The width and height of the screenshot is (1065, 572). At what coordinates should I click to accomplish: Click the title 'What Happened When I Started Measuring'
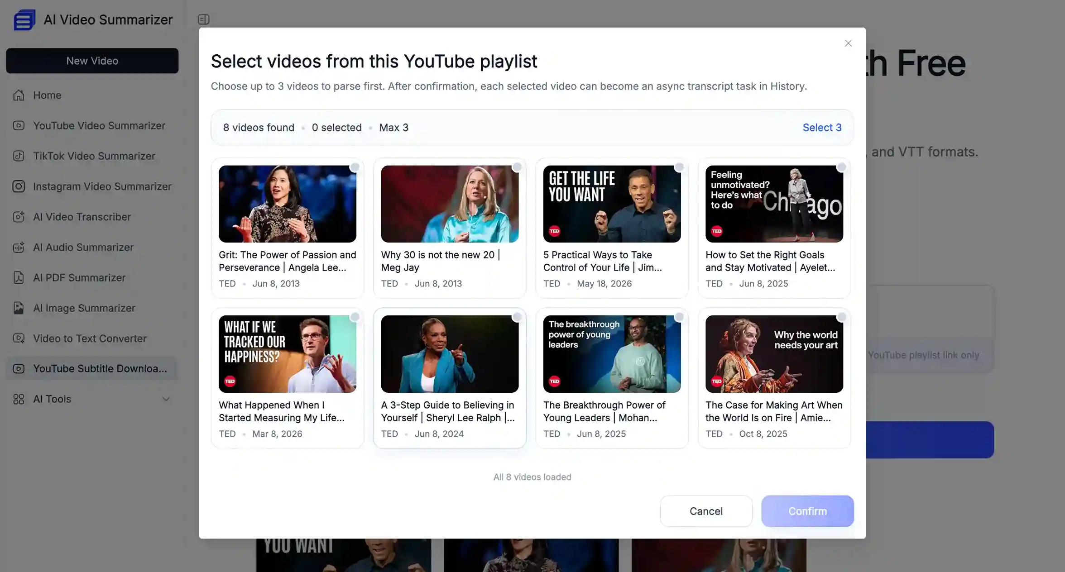click(282, 411)
